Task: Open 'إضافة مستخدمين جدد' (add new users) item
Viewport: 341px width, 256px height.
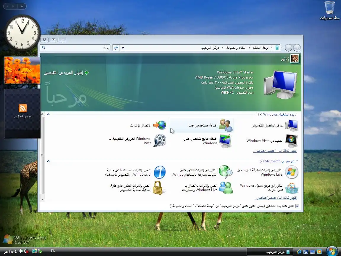Action: 201,125
